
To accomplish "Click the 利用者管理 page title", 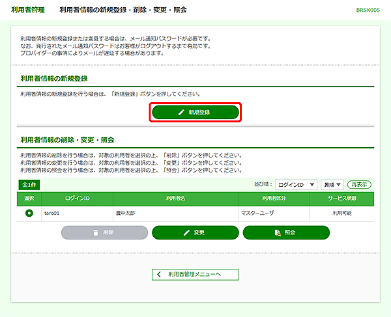I will pos(28,10).
